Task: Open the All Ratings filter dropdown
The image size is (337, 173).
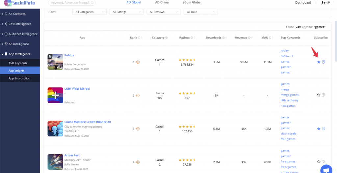Action: (127, 12)
